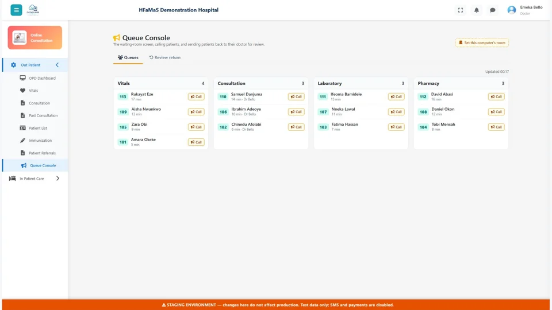The width and height of the screenshot is (552, 310).
Task: Click the Patient List card icon
Action: click(22, 128)
